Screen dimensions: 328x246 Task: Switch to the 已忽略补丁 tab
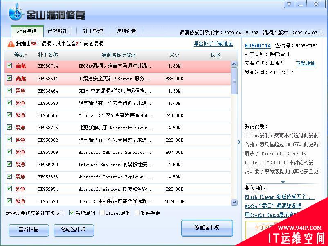tap(60, 31)
